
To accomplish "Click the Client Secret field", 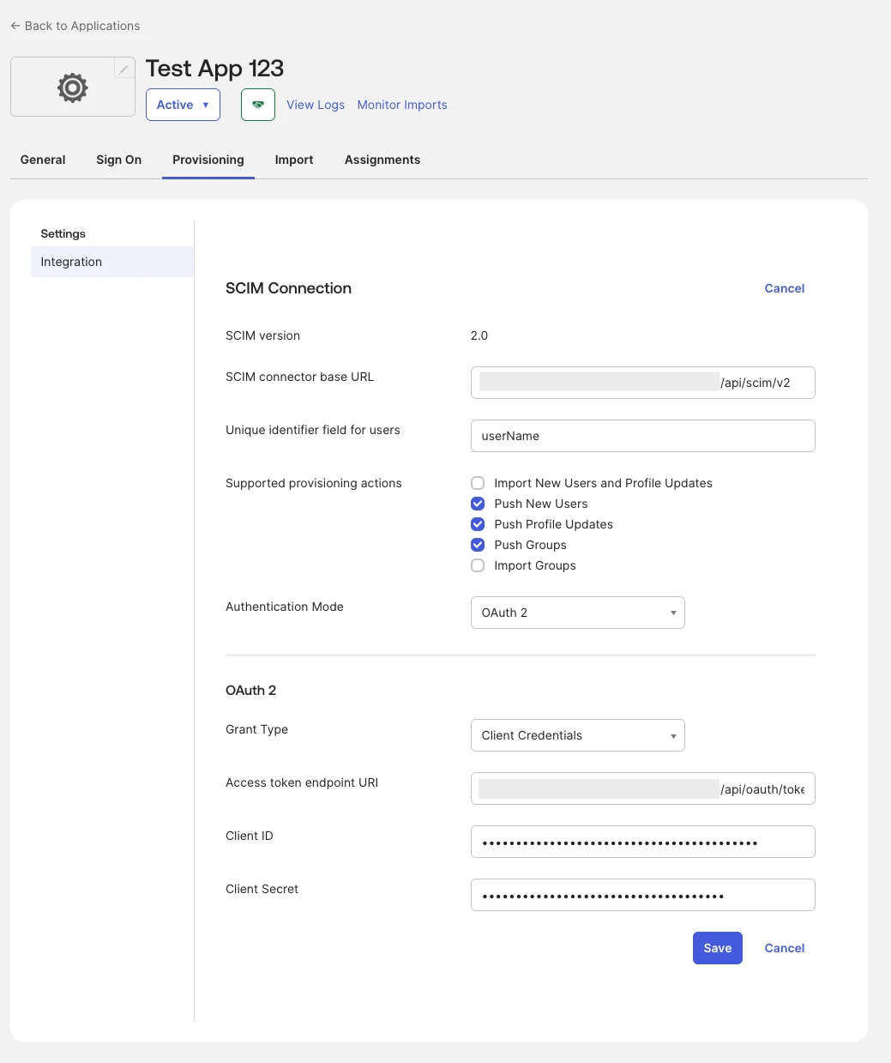I will (643, 895).
